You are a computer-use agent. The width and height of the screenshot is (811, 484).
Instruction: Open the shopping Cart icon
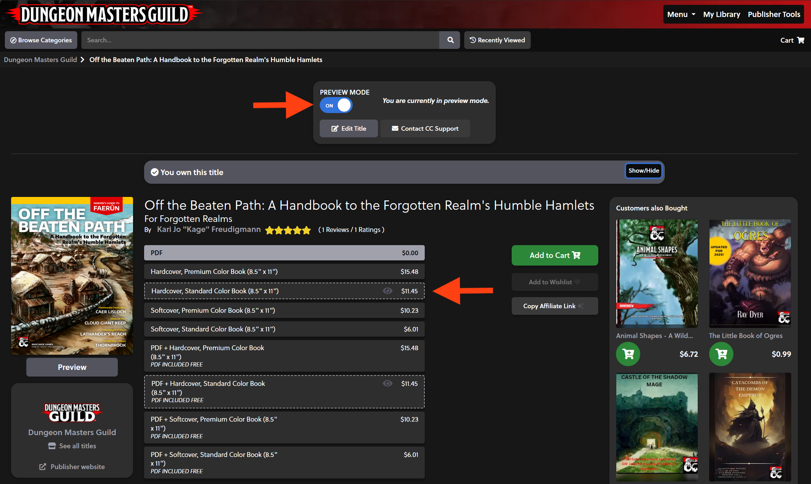[801, 40]
